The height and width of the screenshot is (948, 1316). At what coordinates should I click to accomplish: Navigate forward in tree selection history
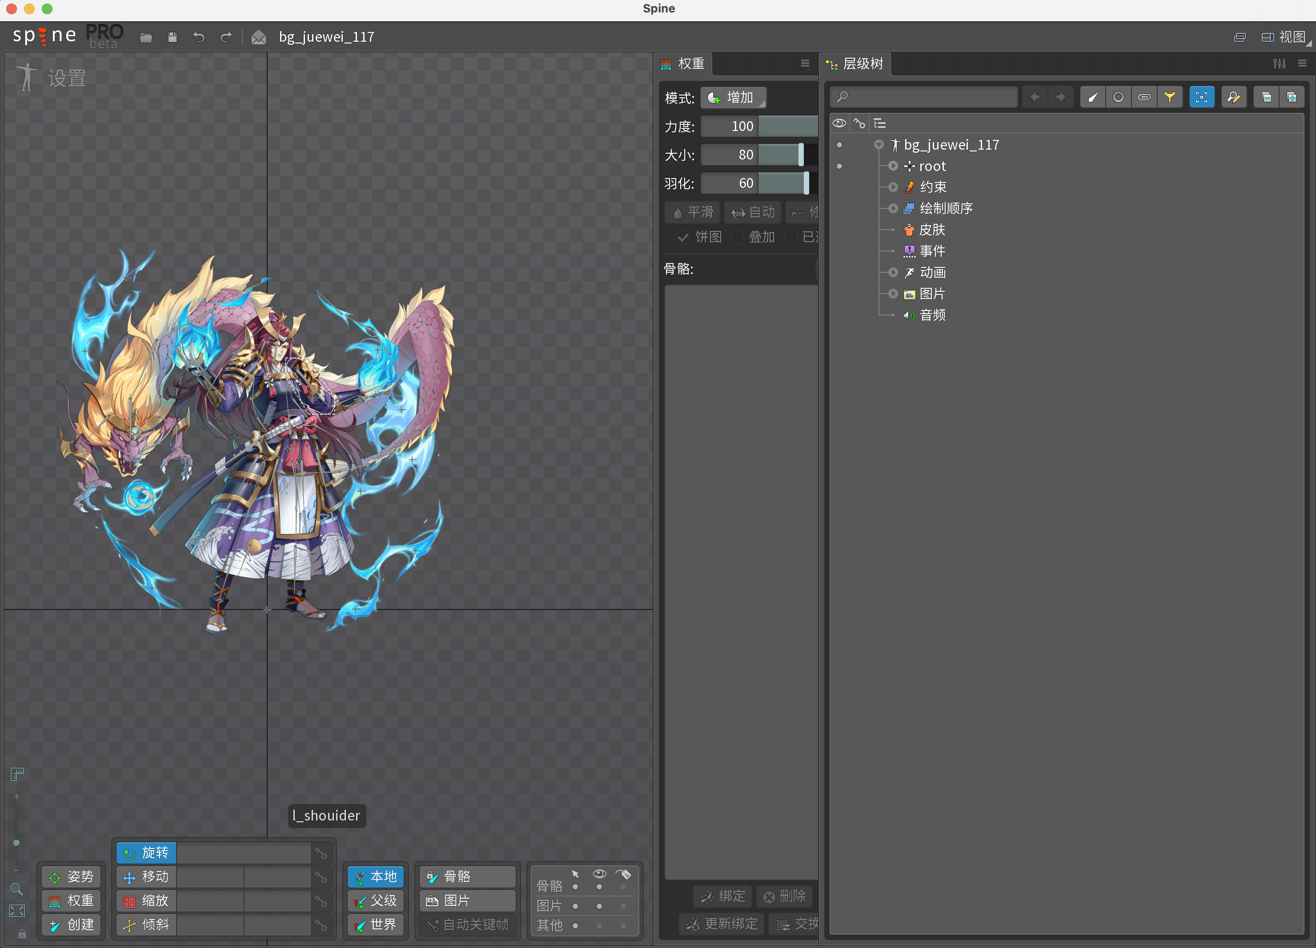click(1060, 97)
